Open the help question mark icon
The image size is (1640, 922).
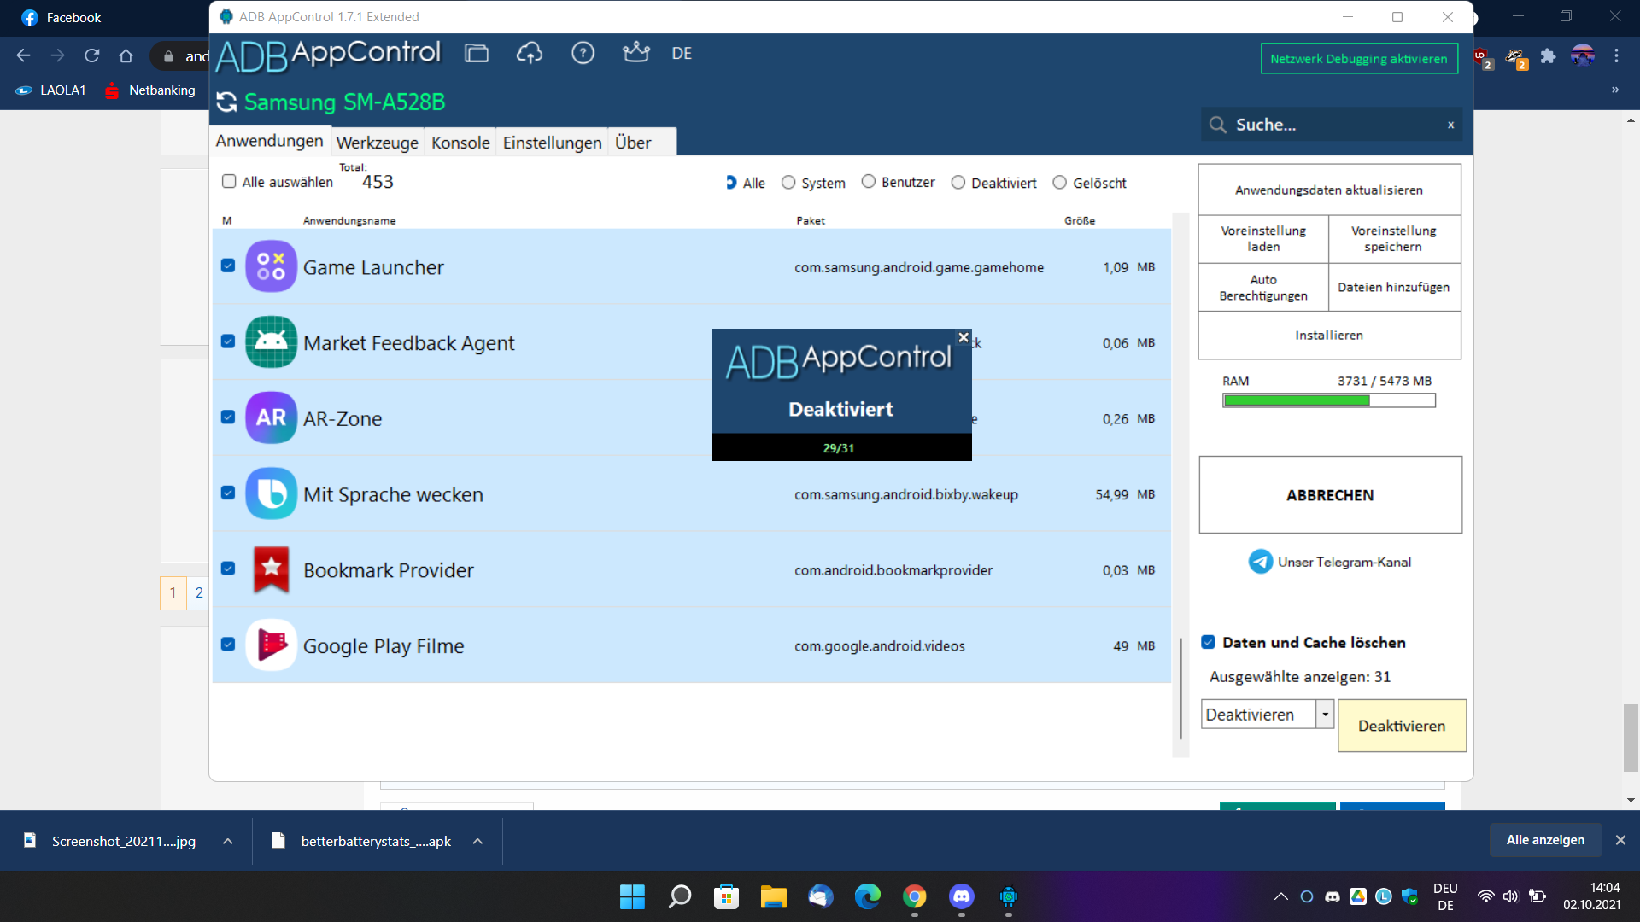(583, 53)
